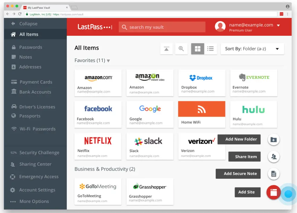Click the Passwords lock icon
297x213 pixels.
pyautogui.click(x=14, y=47)
